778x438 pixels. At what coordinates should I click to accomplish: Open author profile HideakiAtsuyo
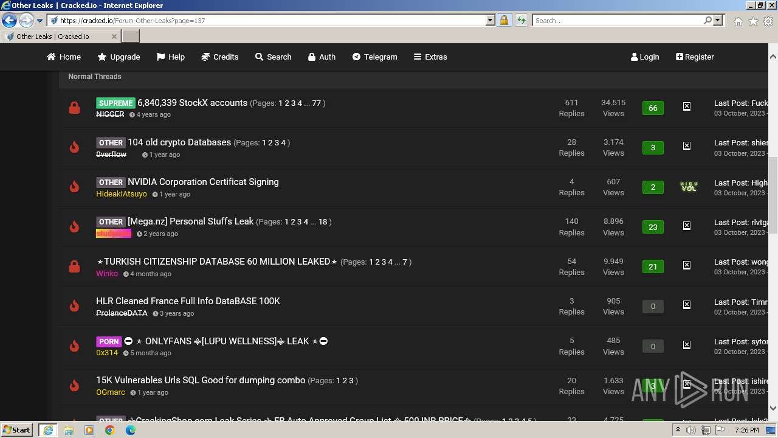pyautogui.click(x=122, y=194)
